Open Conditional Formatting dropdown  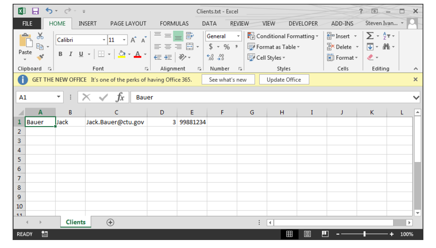pyautogui.click(x=283, y=36)
